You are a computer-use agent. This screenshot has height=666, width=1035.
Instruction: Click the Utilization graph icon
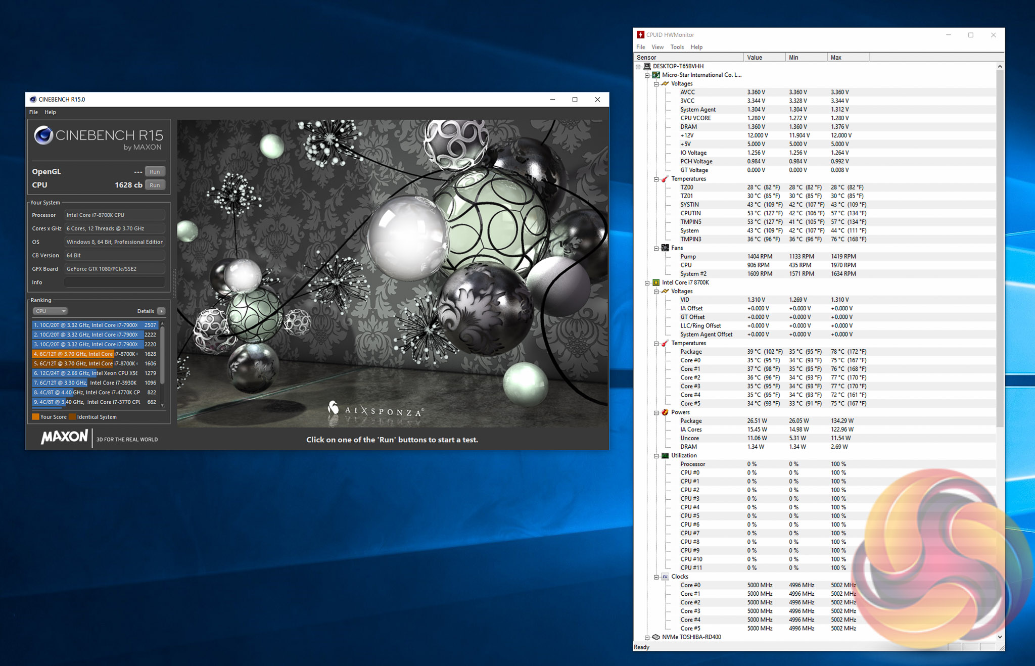coord(665,456)
